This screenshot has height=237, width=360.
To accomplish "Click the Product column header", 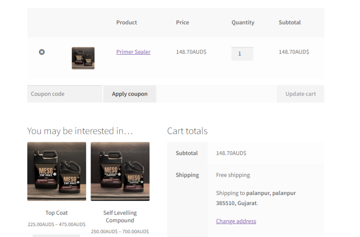I will (x=126, y=22).
